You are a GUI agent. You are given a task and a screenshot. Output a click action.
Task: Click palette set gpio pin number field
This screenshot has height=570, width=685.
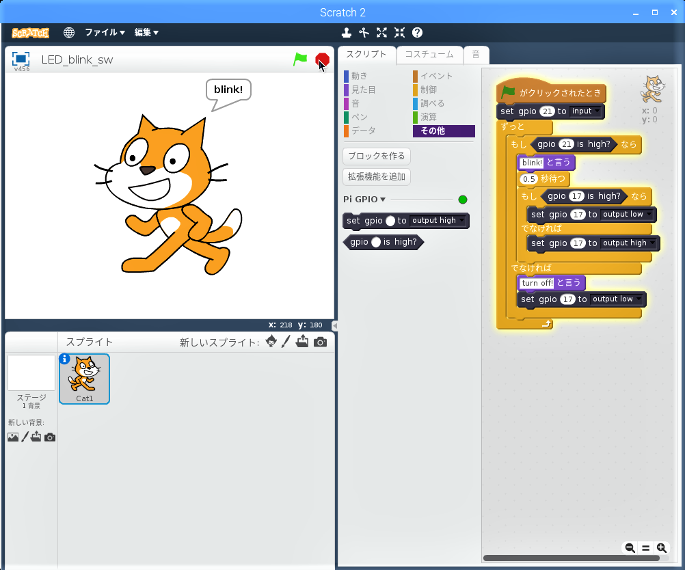(x=390, y=221)
